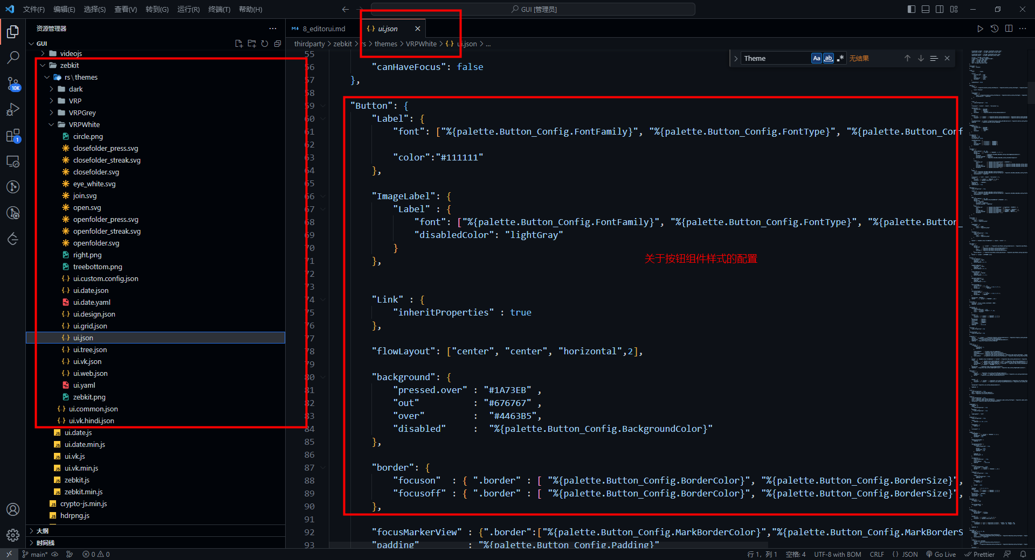This screenshot has width=1035, height=560.
Task: Switch to 8_editorui.md tab
Action: click(323, 29)
